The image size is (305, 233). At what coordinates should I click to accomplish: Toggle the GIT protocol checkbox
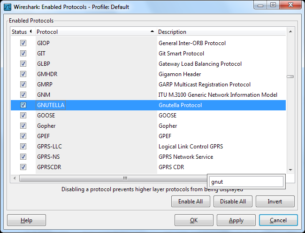(x=23, y=54)
